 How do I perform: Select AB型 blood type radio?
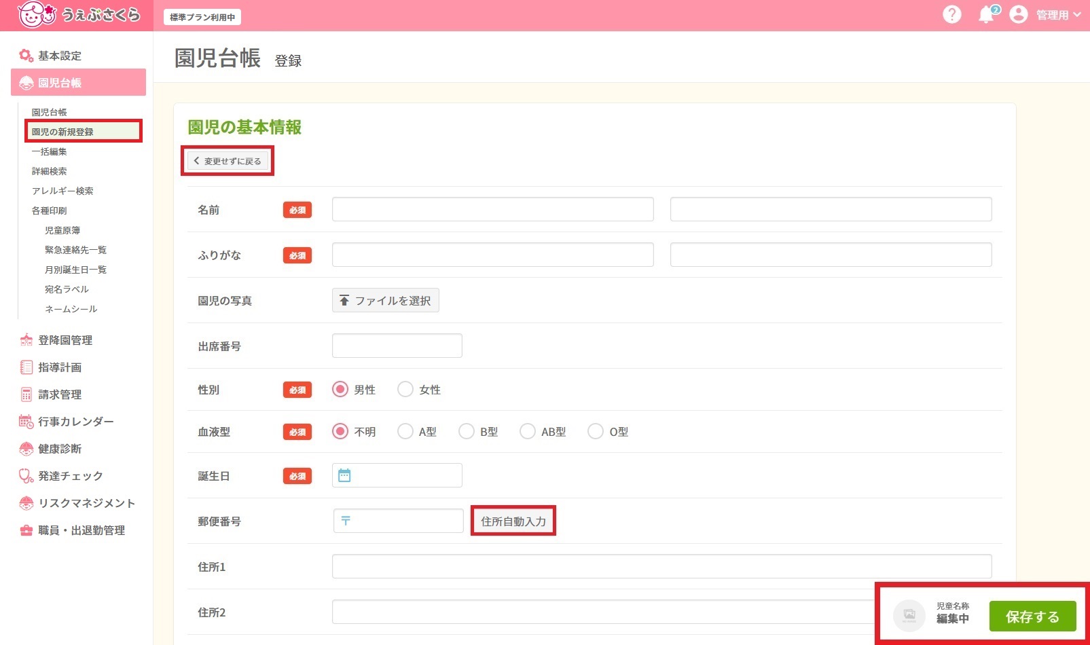tap(528, 431)
